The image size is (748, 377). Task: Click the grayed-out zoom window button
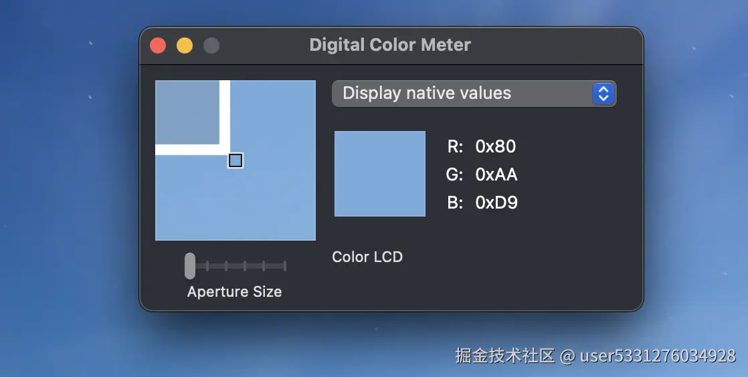click(211, 45)
